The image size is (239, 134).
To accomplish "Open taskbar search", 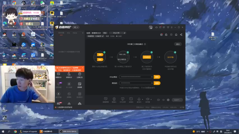I will click(x=9, y=131).
